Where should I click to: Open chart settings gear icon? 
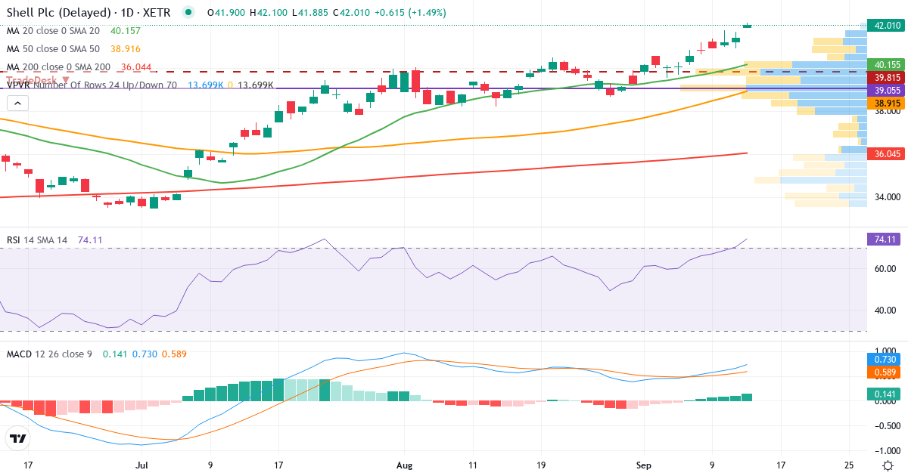click(886, 465)
